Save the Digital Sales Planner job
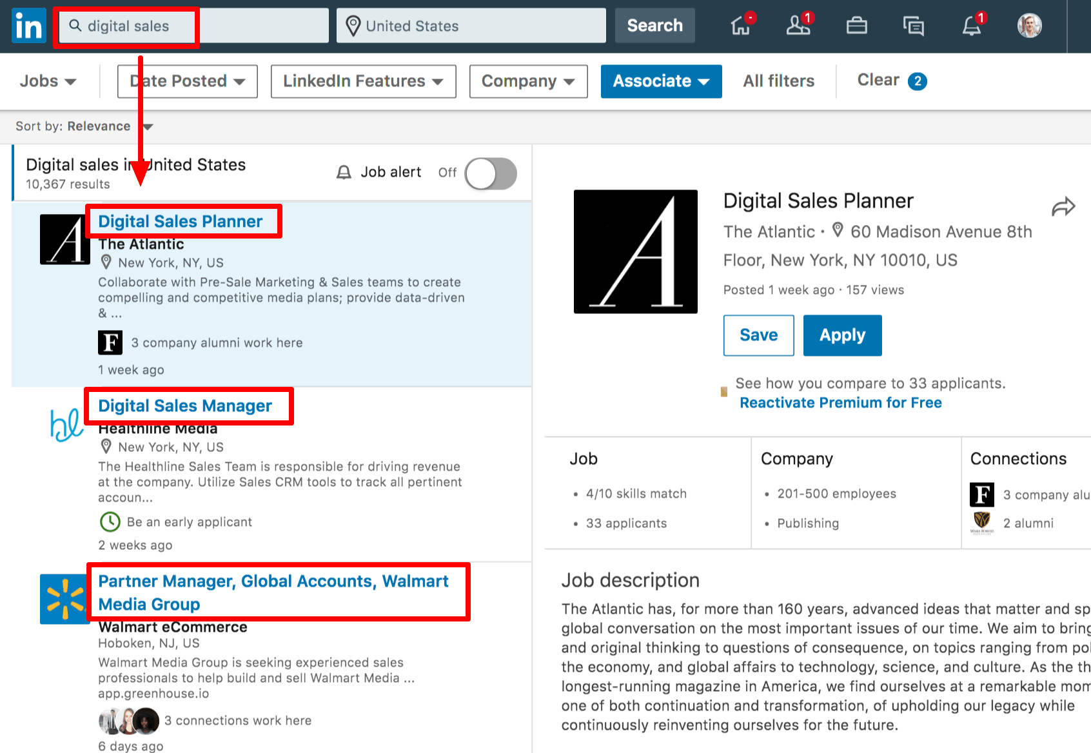 coord(758,335)
